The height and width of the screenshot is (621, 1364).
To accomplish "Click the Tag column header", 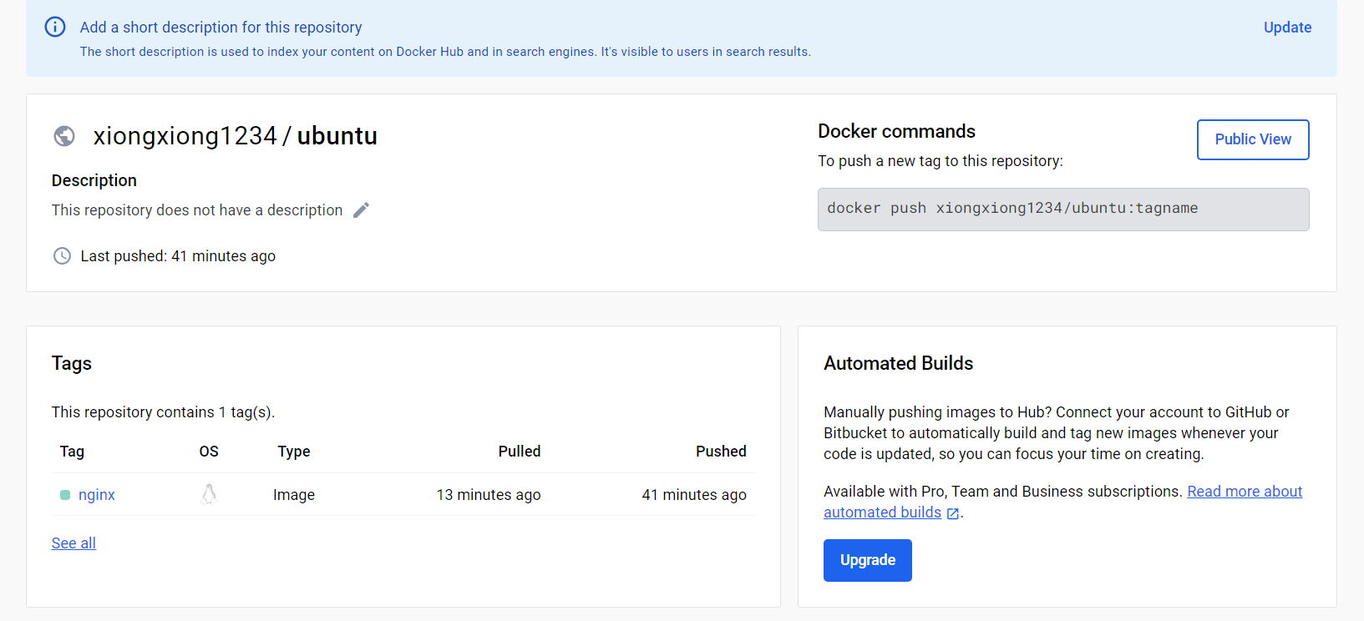I will pos(72,452).
